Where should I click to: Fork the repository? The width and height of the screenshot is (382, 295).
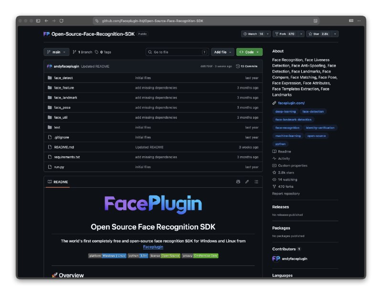tap(285, 34)
